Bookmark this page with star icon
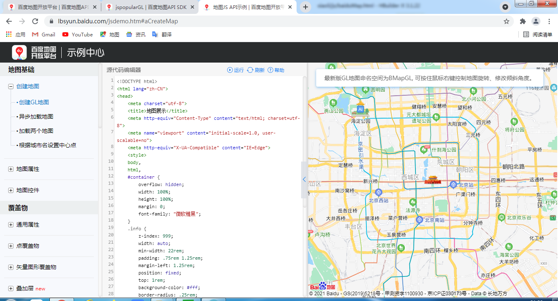Image resolution: width=558 pixels, height=301 pixels. click(507, 21)
